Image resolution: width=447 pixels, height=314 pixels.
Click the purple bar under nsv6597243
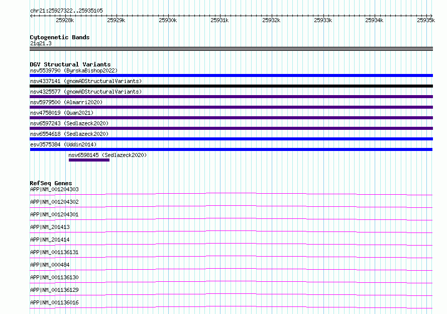pos(231,128)
